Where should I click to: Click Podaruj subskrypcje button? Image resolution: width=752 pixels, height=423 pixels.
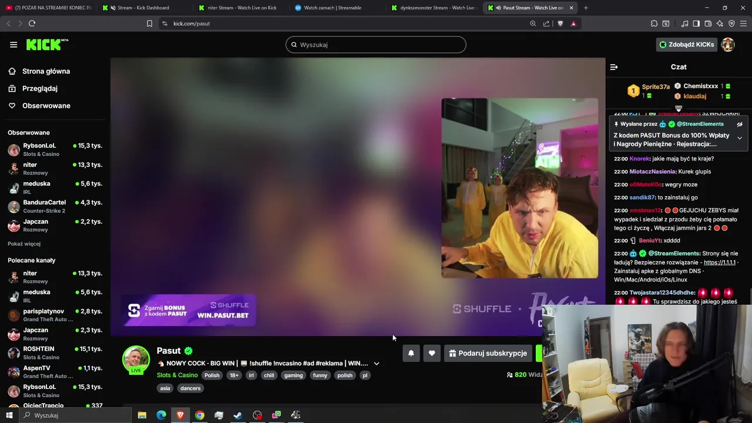point(488,353)
